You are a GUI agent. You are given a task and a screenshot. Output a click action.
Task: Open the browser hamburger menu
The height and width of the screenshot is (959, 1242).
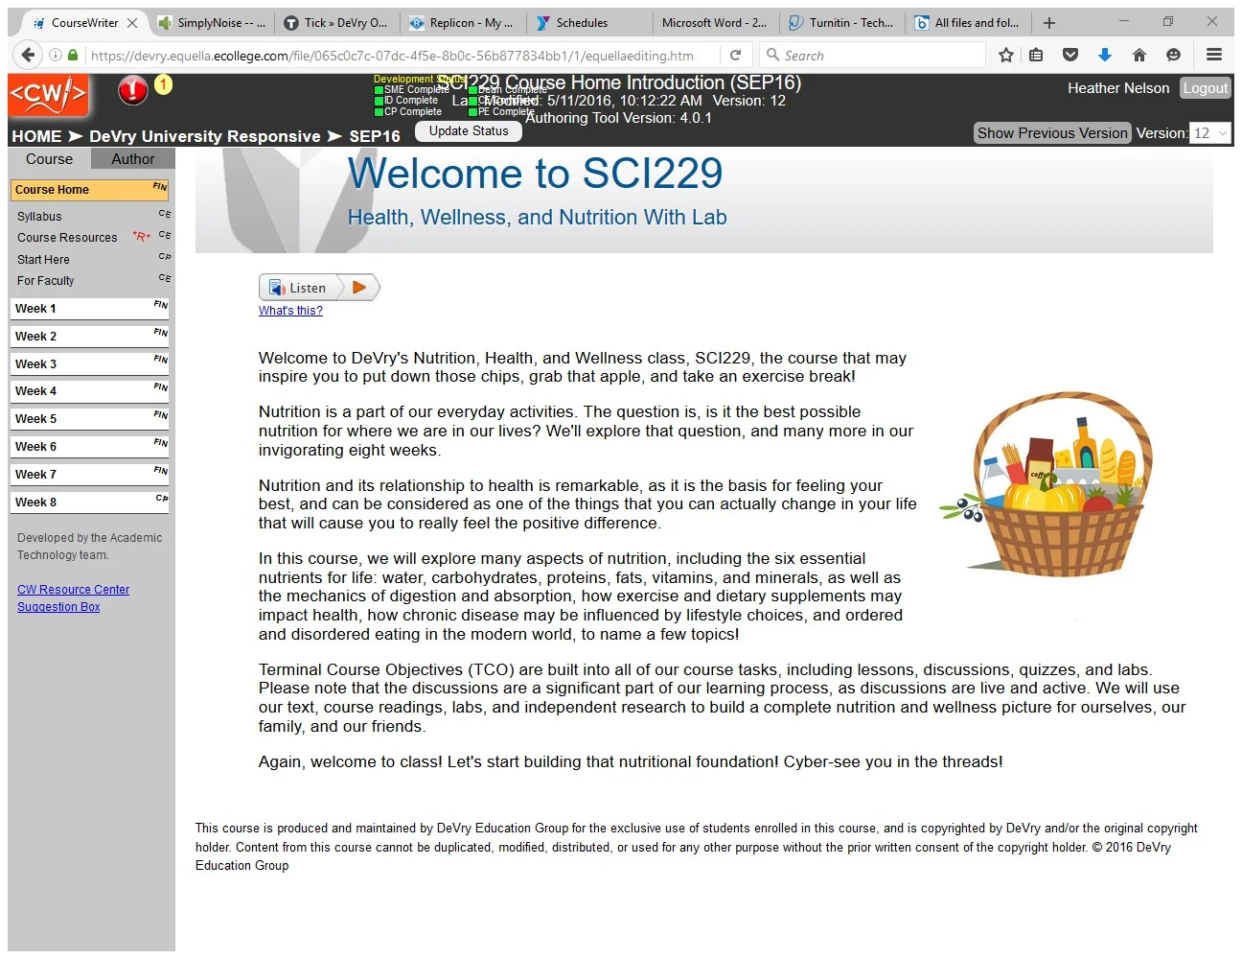click(x=1213, y=55)
